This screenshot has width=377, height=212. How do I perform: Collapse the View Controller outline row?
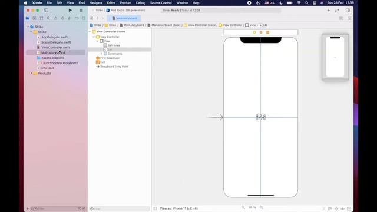pos(94,37)
